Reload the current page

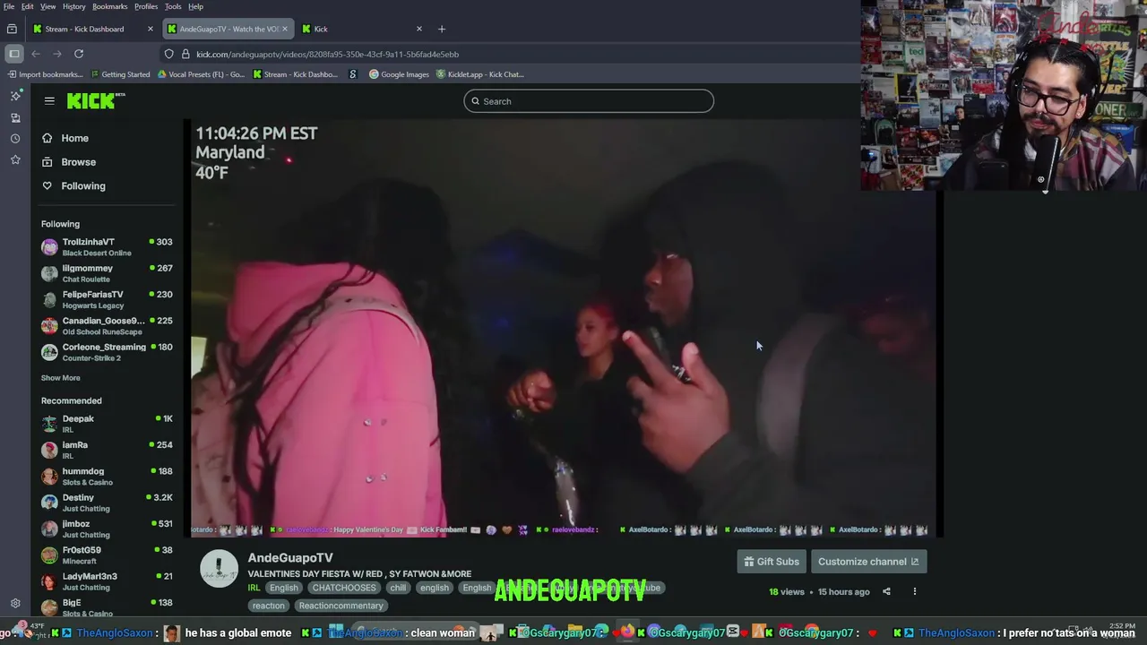click(79, 54)
